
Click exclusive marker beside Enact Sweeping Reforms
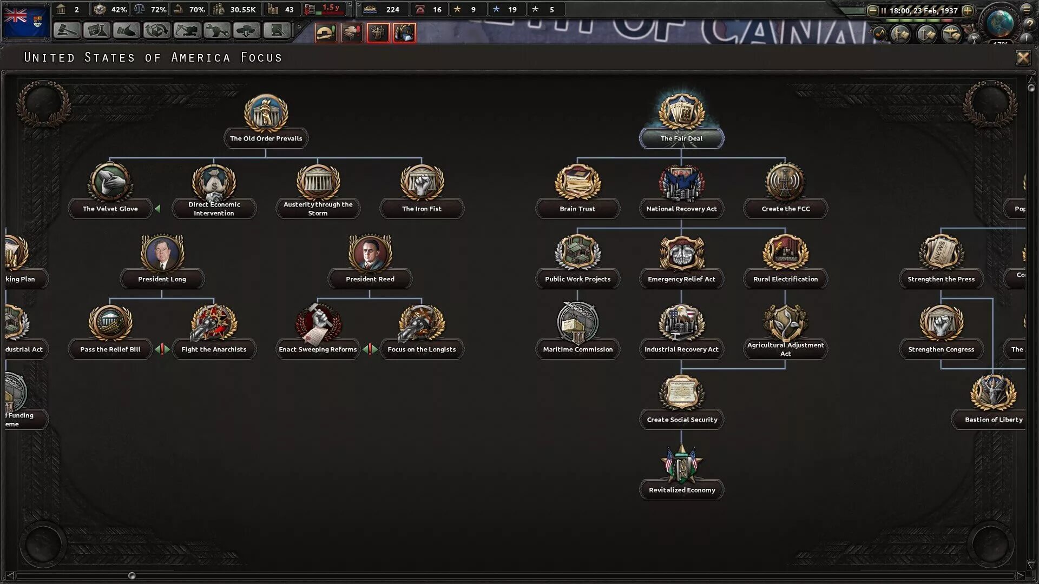(x=370, y=349)
